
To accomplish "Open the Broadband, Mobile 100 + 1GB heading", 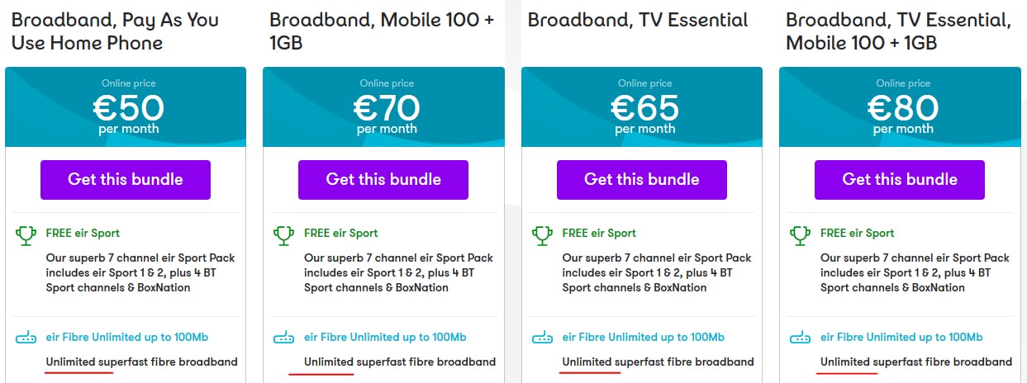I will click(x=382, y=31).
